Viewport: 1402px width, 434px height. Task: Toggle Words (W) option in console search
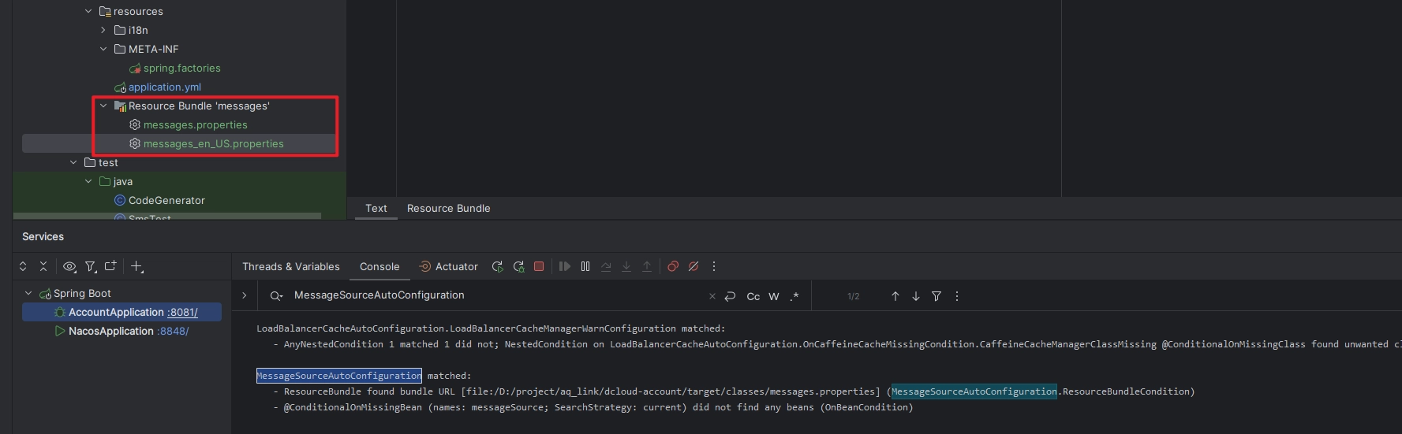coord(774,296)
